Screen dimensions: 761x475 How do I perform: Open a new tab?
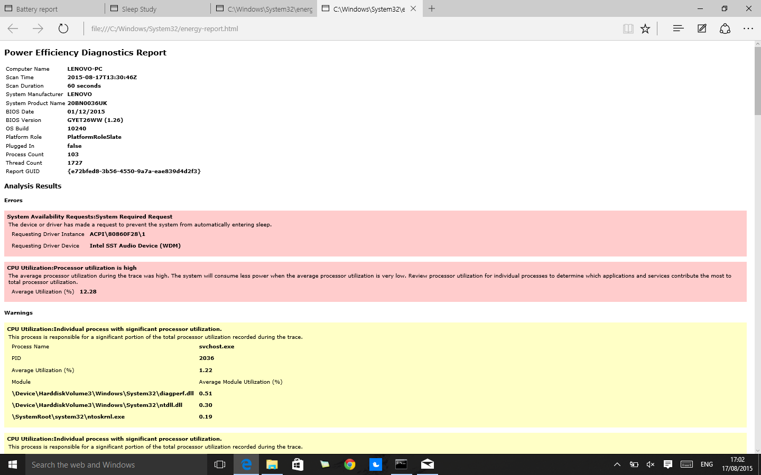[x=432, y=8]
